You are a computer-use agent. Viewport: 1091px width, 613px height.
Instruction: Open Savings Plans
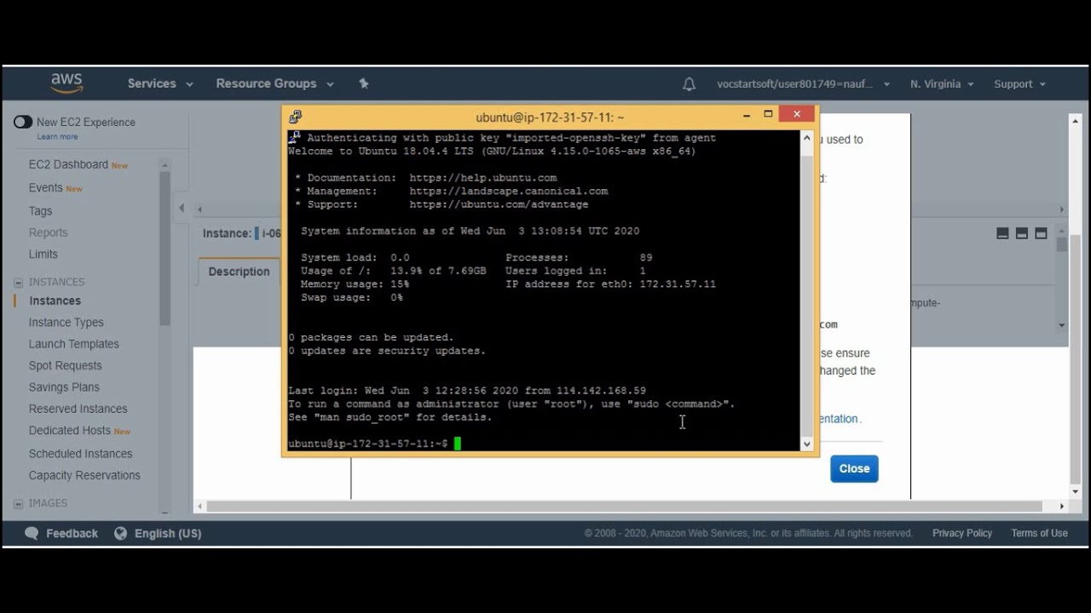click(64, 387)
